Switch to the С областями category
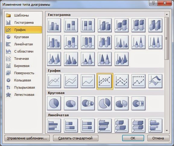The image size is (174, 146). pyautogui.click(x=24, y=51)
